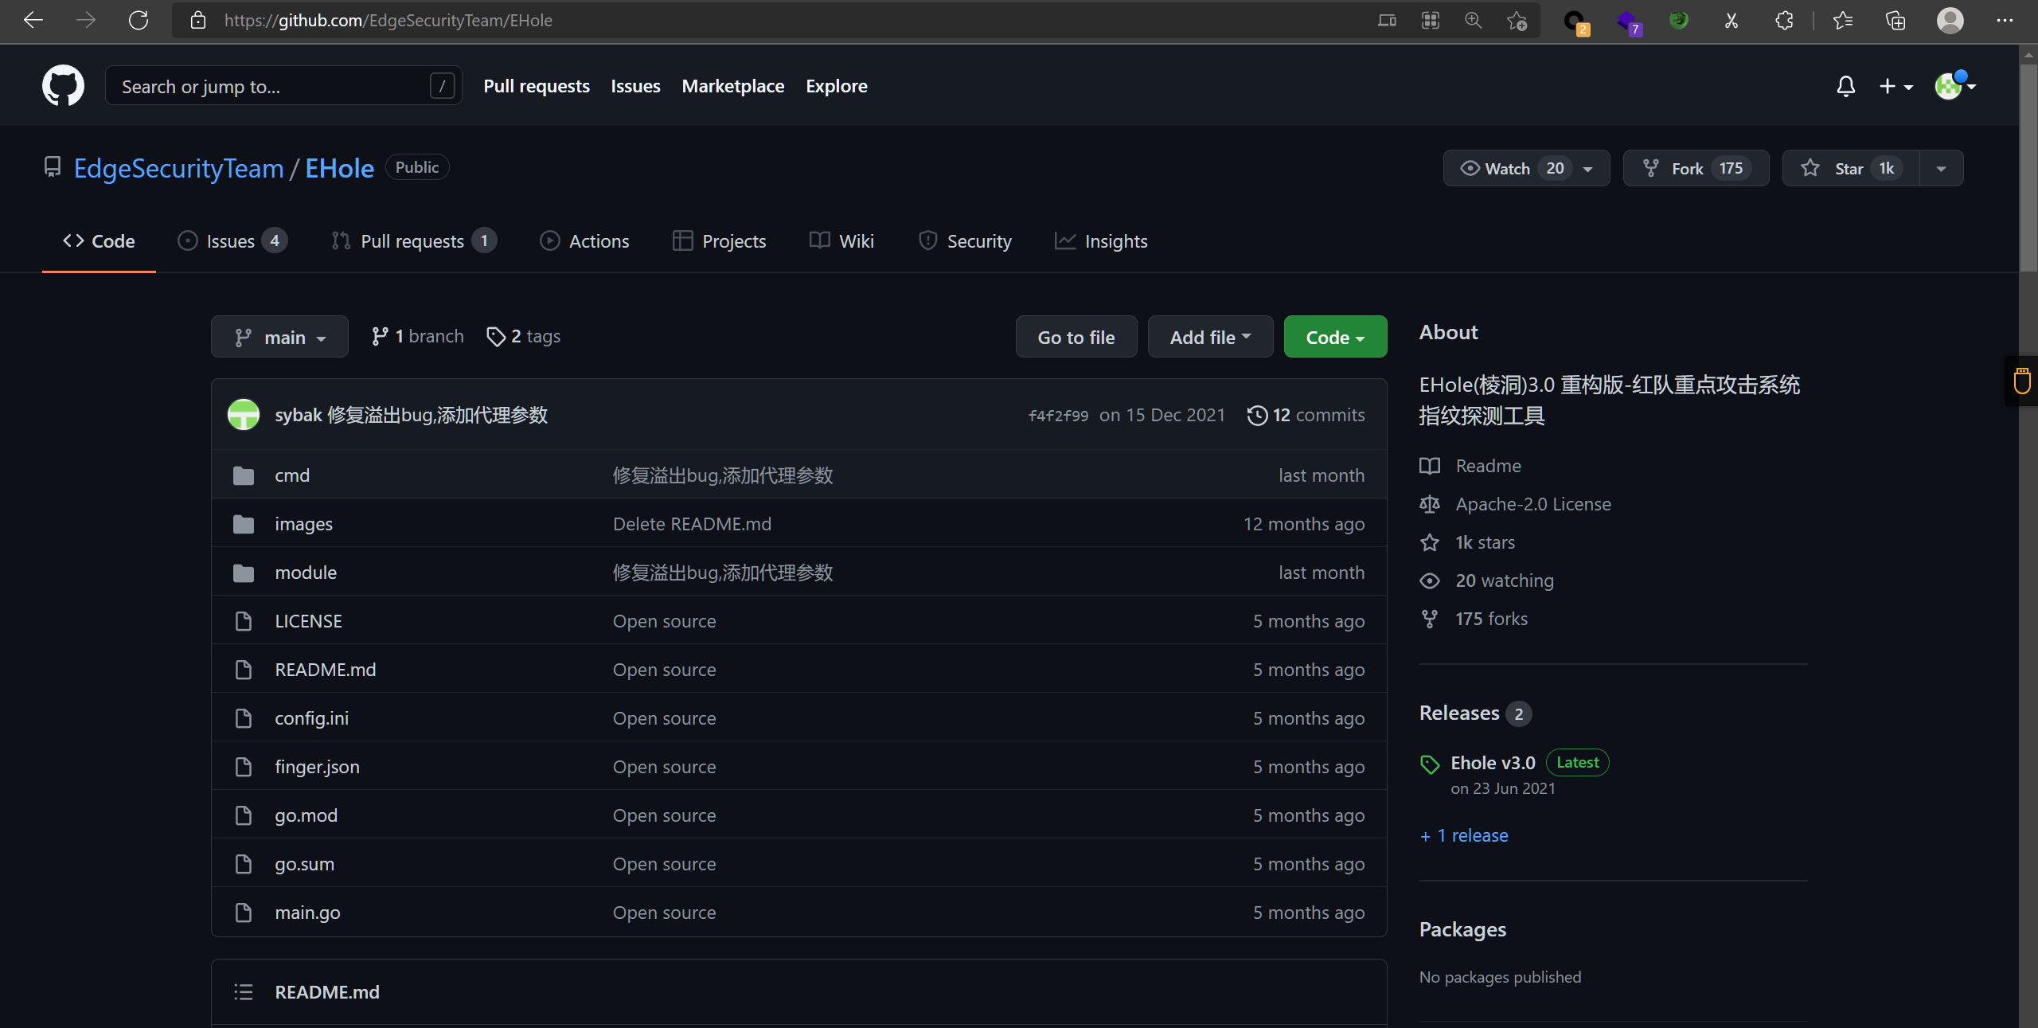Open browser extensions puzzle icon
Screen dimensions: 2038x1028
pos(1784,21)
